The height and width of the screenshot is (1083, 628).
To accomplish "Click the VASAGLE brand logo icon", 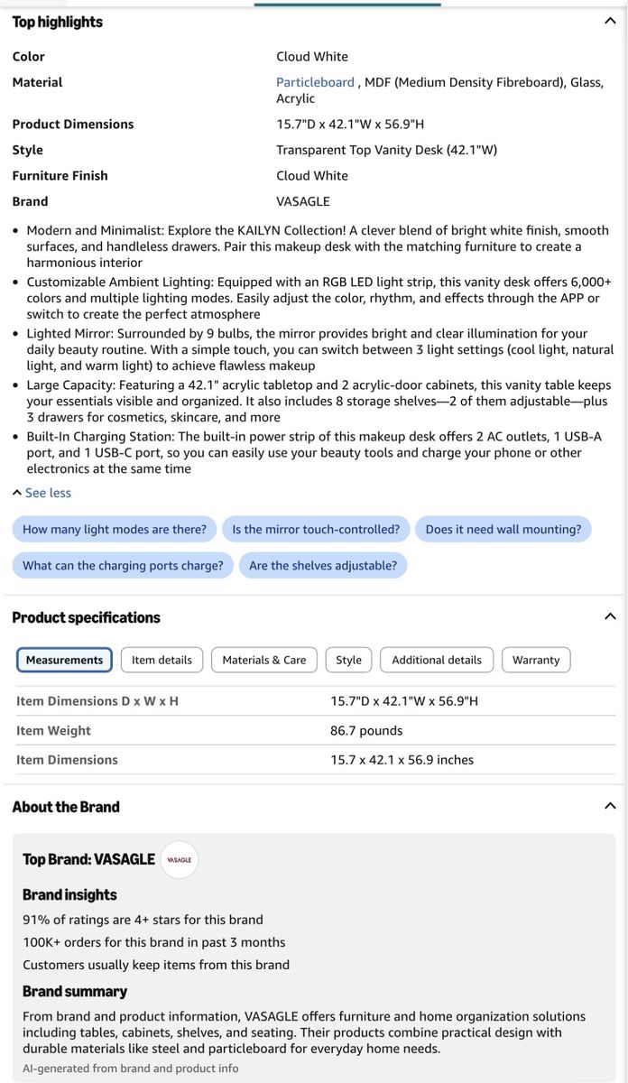I will [x=179, y=860].
